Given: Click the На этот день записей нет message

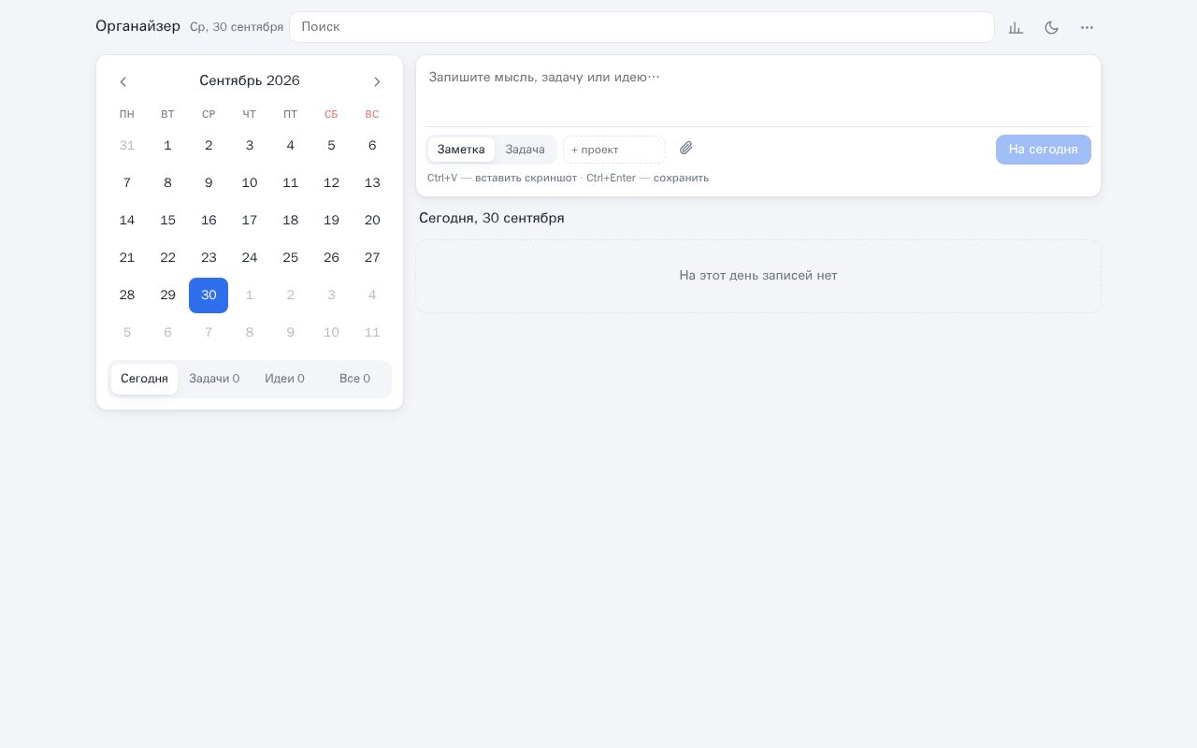Looking at the screenshot, I should coord(758,276).
